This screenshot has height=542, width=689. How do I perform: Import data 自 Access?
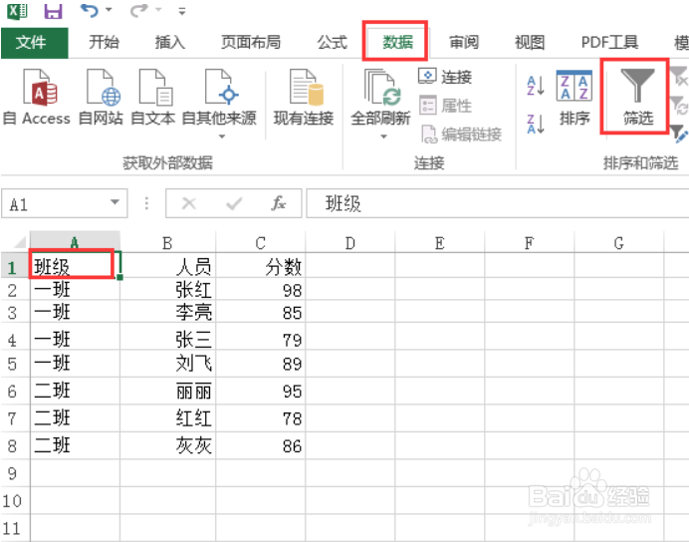37,98
